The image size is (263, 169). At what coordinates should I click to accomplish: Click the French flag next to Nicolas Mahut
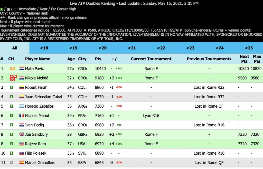pos(22,116)
